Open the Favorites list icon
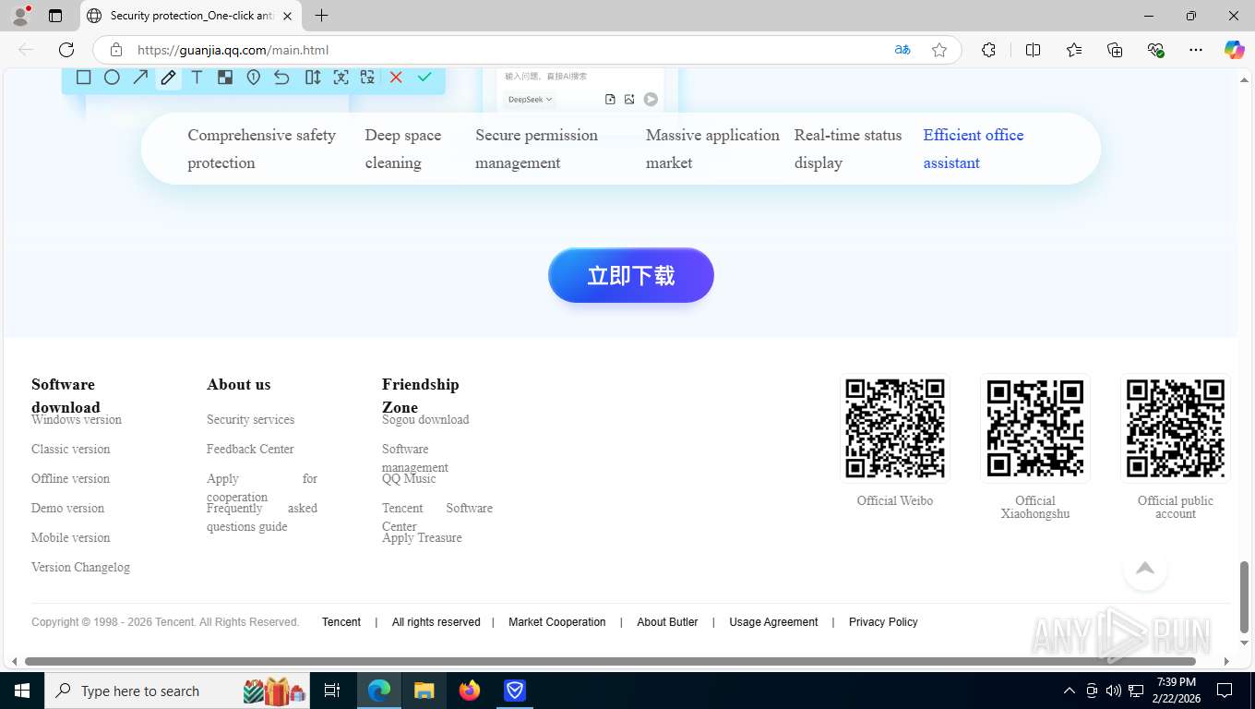The image size is (1255, 709). click(x=1074, y=50)
